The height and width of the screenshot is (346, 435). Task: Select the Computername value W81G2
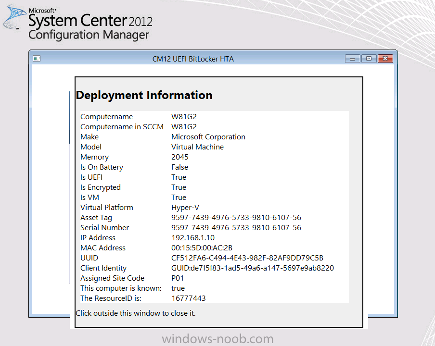(184, 117)
